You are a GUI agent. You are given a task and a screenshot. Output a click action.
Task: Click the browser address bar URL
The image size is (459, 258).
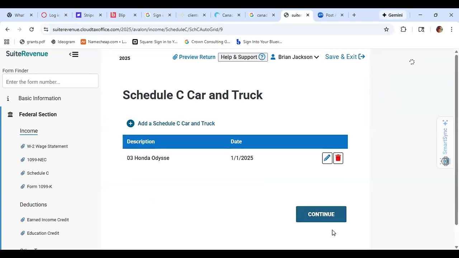click(138, 29)
